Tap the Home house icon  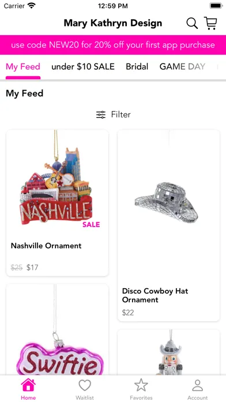click(28, 385)
